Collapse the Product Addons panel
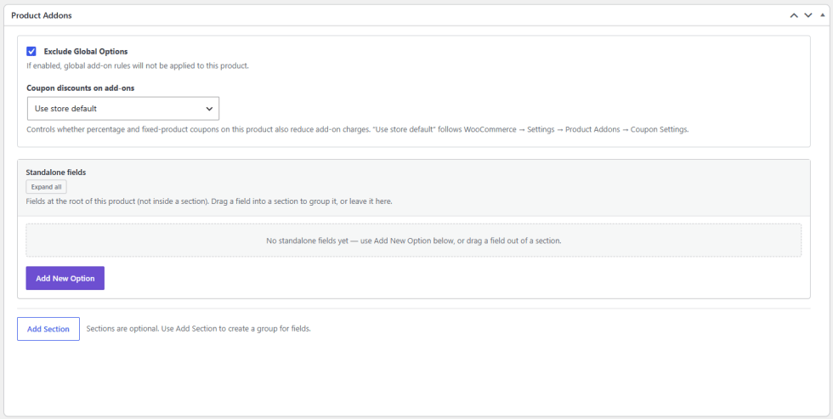Image resolution: width=833 pixels, height=419 pixels. pos(823,15)
